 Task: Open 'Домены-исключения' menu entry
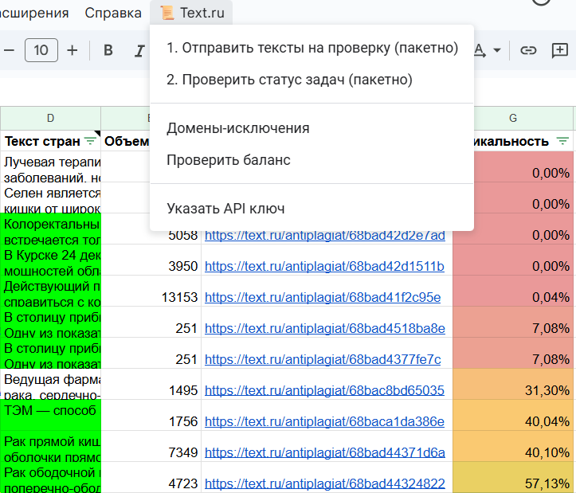312,128
